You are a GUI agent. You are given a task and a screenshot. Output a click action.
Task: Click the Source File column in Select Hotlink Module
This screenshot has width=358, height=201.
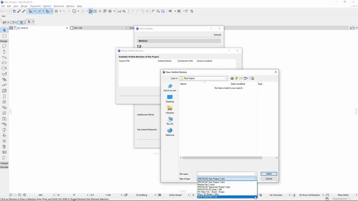(124, 61)
